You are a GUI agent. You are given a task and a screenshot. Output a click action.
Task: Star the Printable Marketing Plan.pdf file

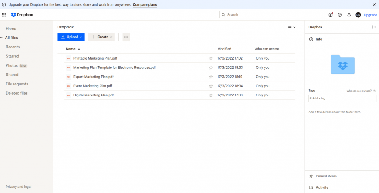point(211,58)
